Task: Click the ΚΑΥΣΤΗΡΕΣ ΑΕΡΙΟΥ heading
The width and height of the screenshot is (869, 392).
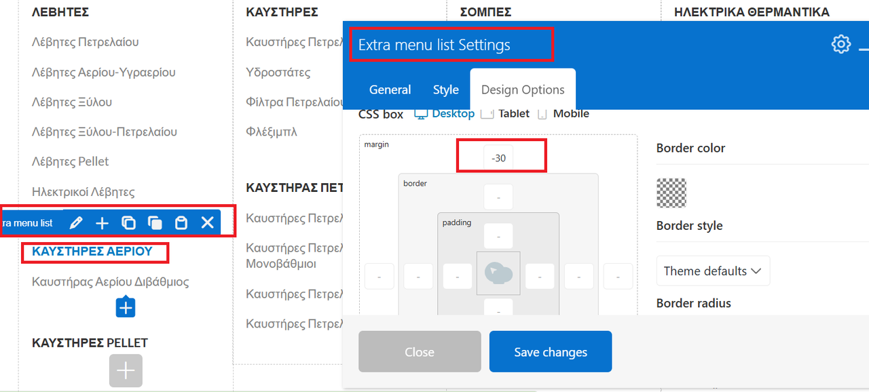Action: [92, 251]
